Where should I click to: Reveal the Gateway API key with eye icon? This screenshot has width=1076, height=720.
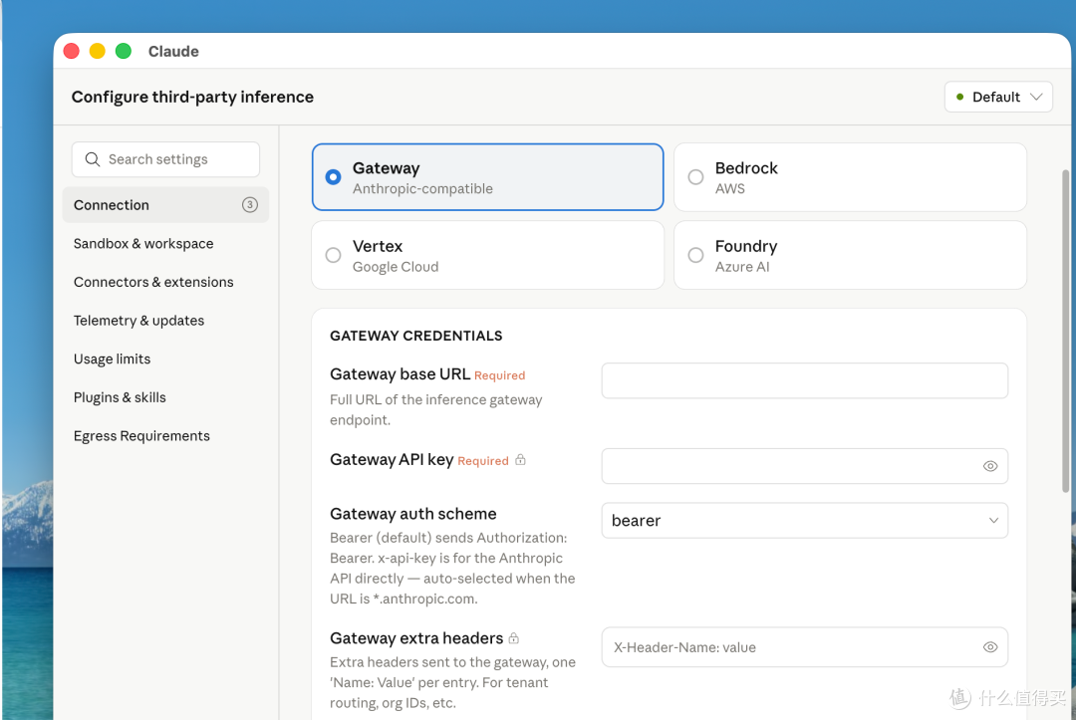(x=989, y=466)
